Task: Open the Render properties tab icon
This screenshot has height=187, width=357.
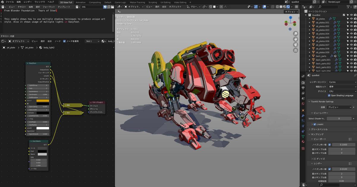Action: (x=303, y=83)
